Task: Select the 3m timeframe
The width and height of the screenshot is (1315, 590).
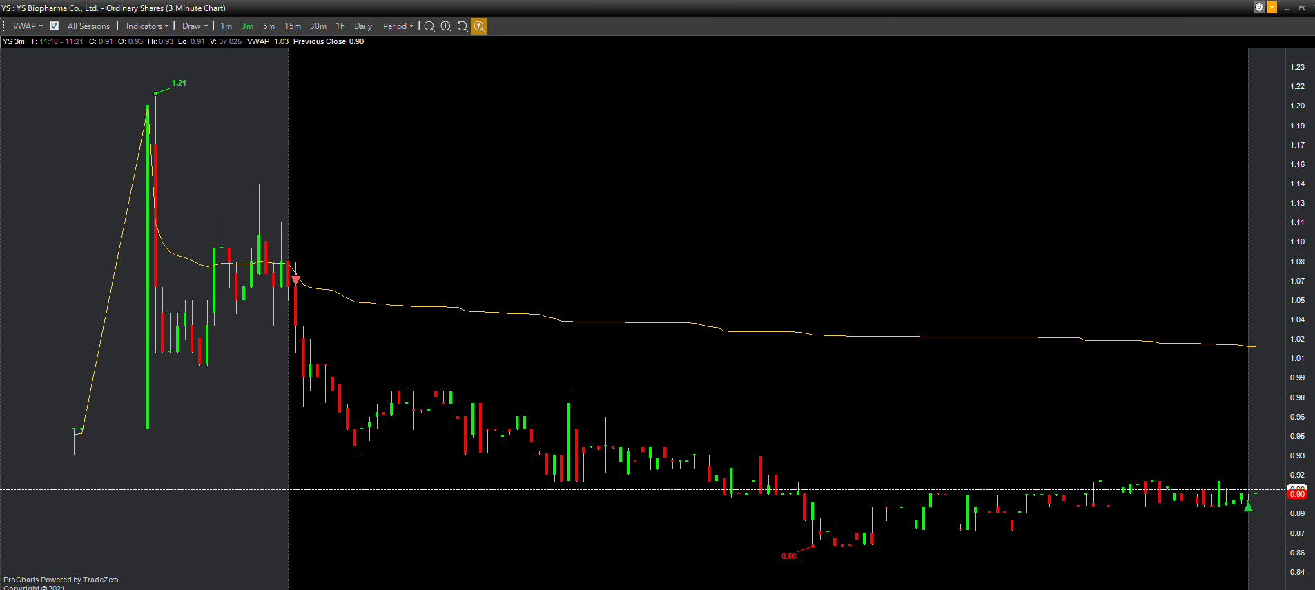Action: 247,26
